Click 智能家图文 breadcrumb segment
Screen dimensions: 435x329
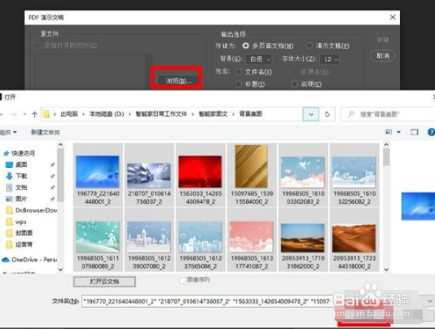point(213,114)
